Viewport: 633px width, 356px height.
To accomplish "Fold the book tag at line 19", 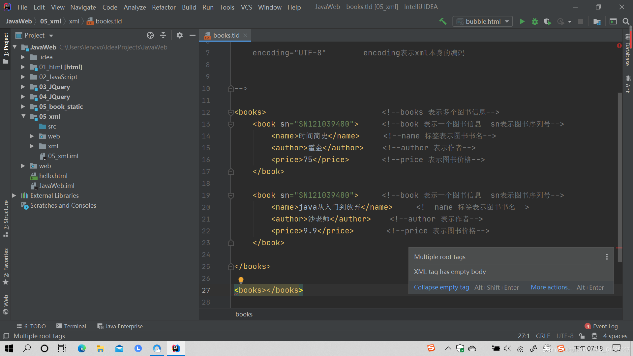I will pyautogui.click(x=231, y=195).
